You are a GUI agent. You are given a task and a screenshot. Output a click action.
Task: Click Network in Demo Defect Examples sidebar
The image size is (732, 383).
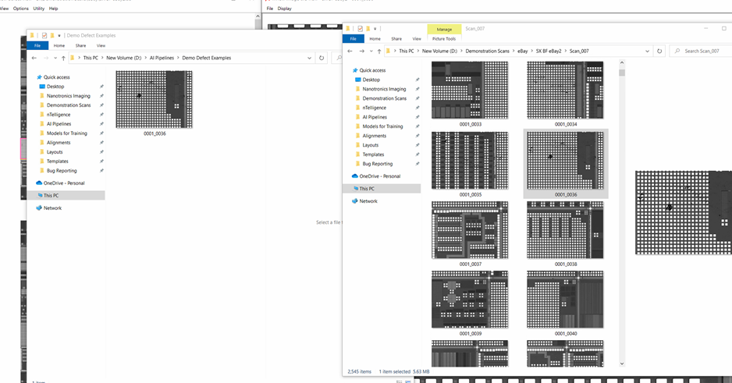pos(52,208)
